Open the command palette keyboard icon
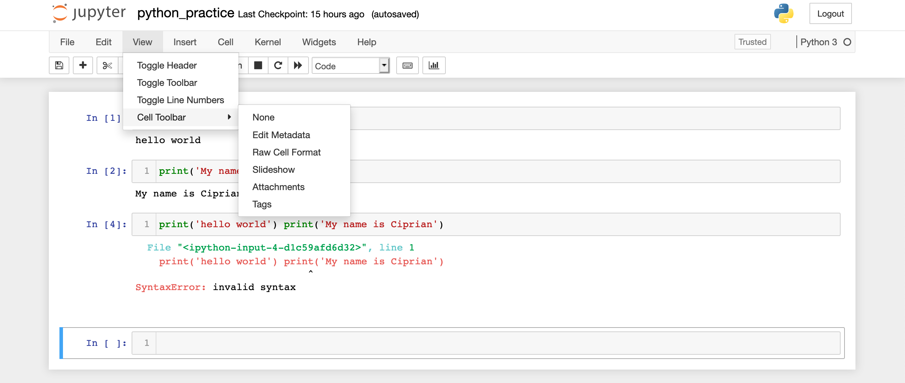Viewport: 905px width, 383px height. 407,65
